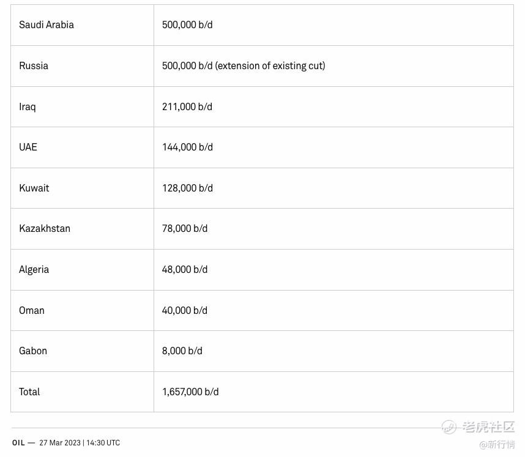Select the Total row label
The image size is (525, 457).
[29, 392]
